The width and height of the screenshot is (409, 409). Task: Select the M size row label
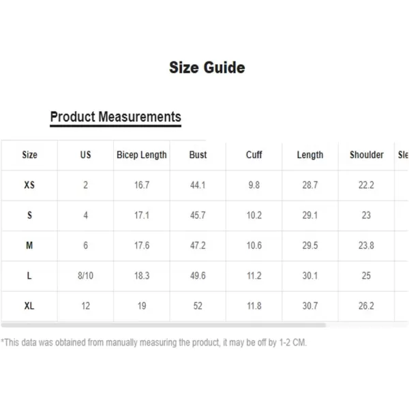29,245
